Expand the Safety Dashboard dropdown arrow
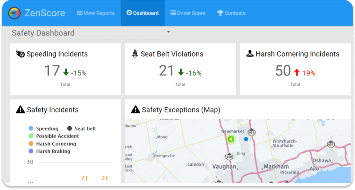 pyautogui.click(x=168, y=32)
